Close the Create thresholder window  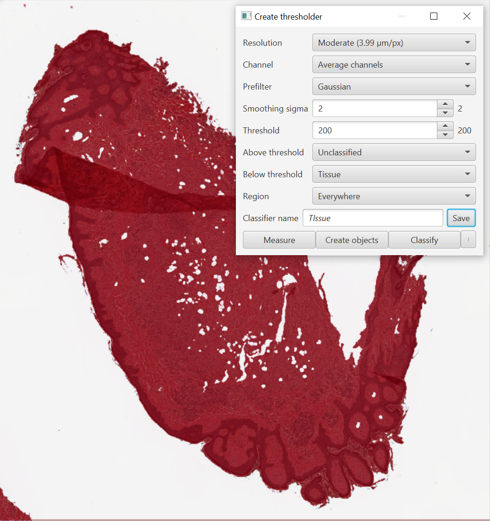pyautogui.click(x=467, y=16)
